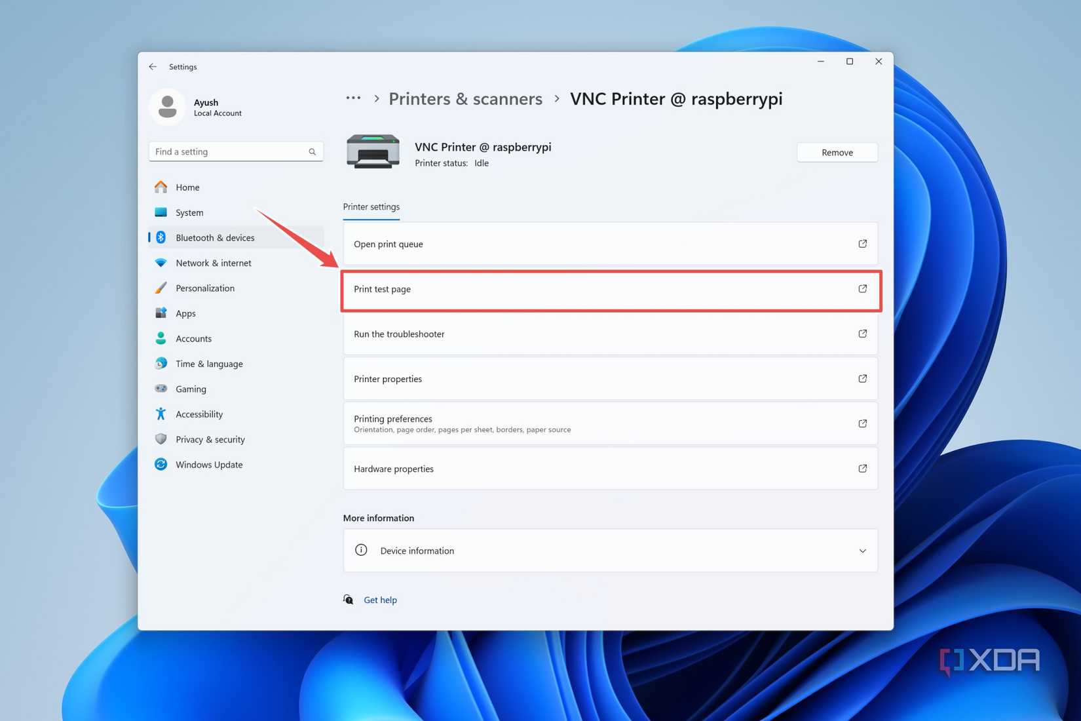This screenshot has height=721, width=1081.
Task: Open Privacy & security settings
Action: [x=237, y=439]
